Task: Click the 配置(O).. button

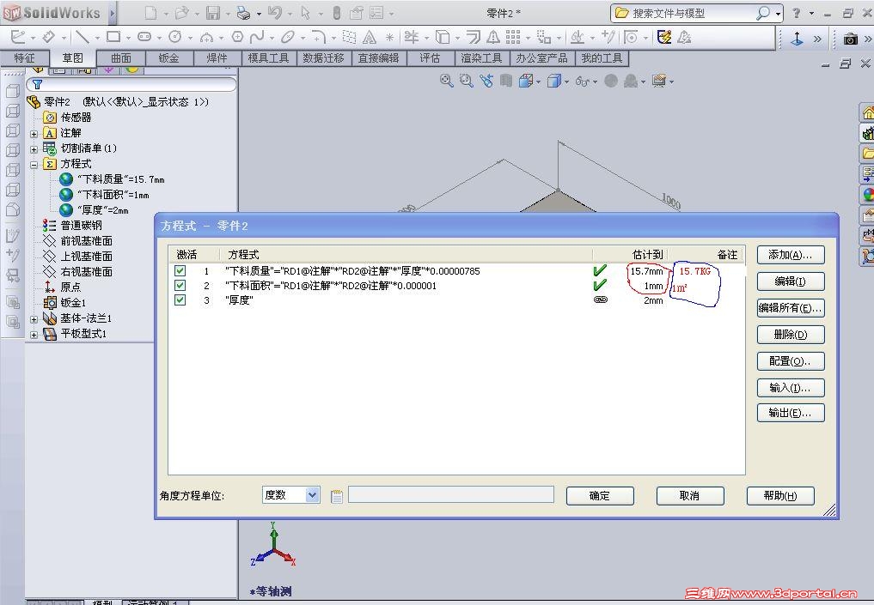Action: [791, 361]
